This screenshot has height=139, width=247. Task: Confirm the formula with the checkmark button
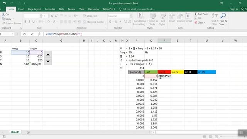pyautogui.click(x=32, y=34)
